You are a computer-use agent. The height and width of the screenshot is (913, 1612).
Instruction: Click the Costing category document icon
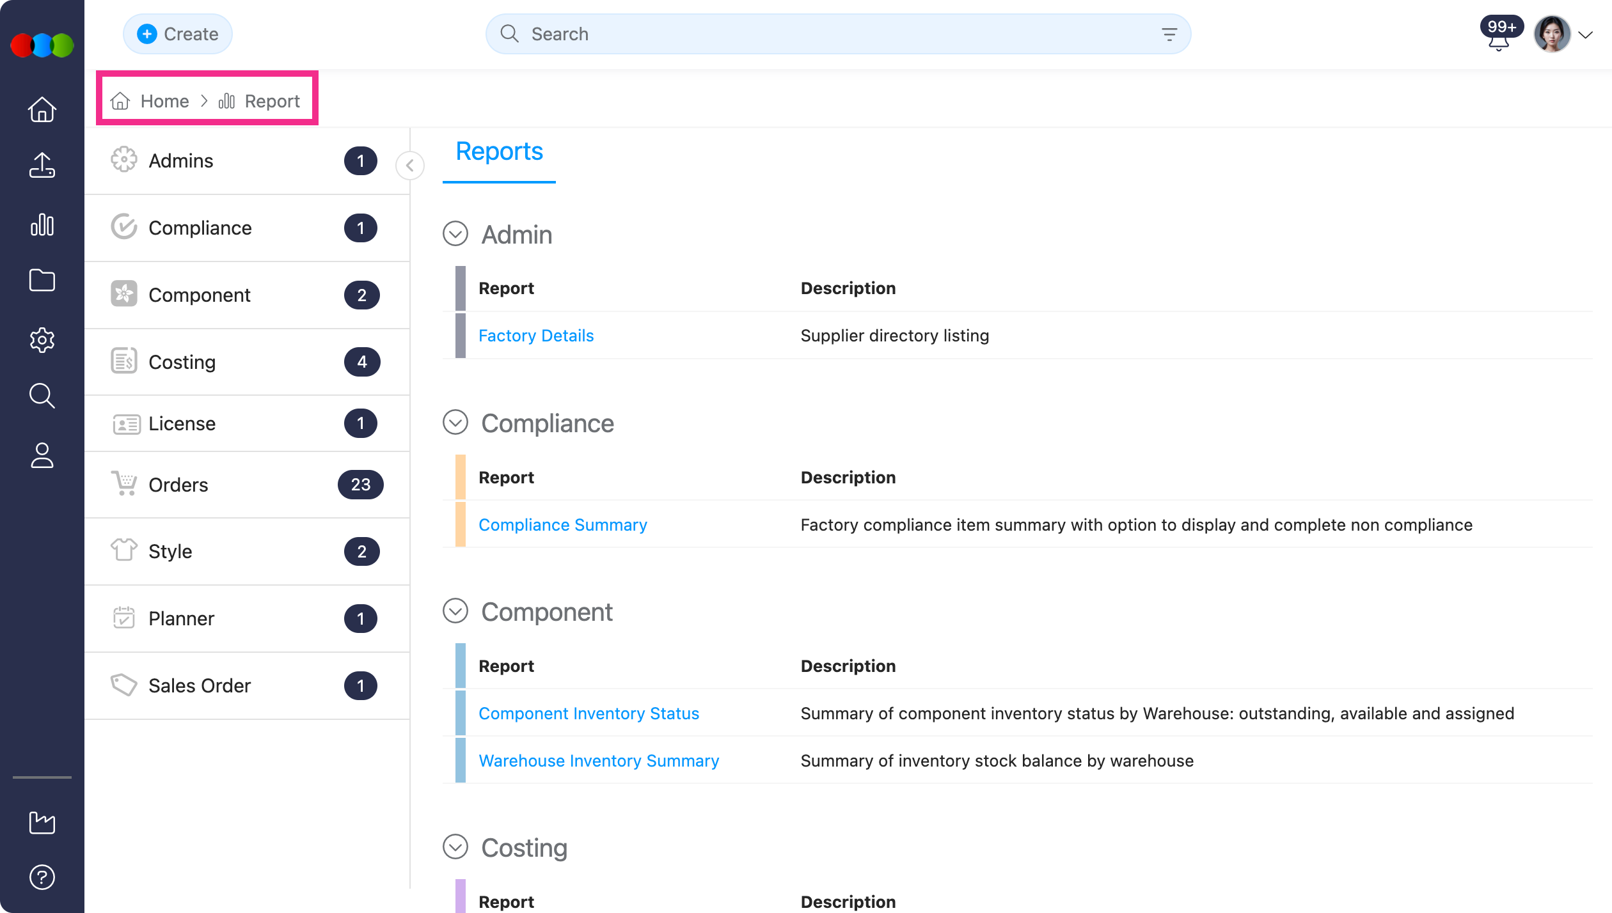(x=124, y=361)
